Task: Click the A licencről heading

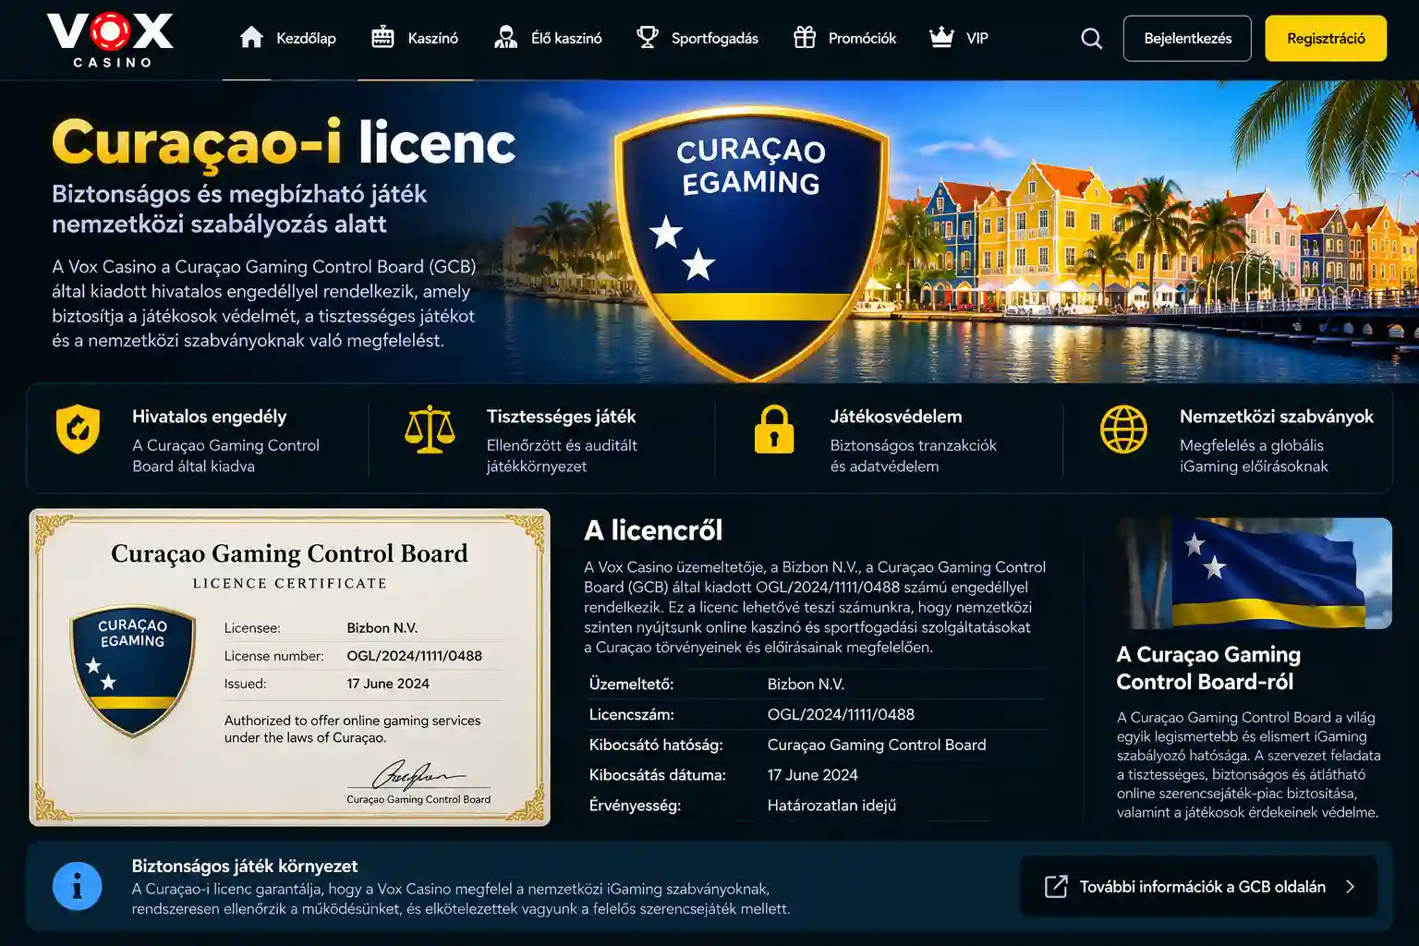Action: pyautogui.click(x=653, y=530)
